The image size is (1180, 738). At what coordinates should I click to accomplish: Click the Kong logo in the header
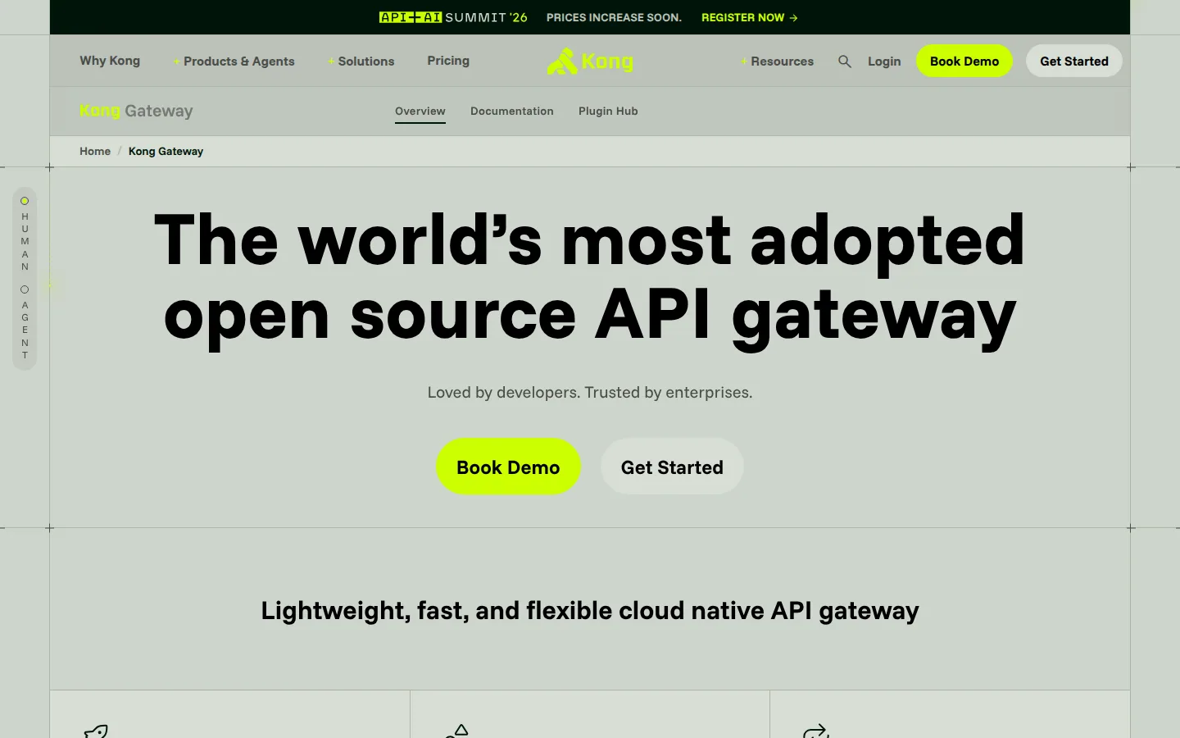[x=590, y=61]
